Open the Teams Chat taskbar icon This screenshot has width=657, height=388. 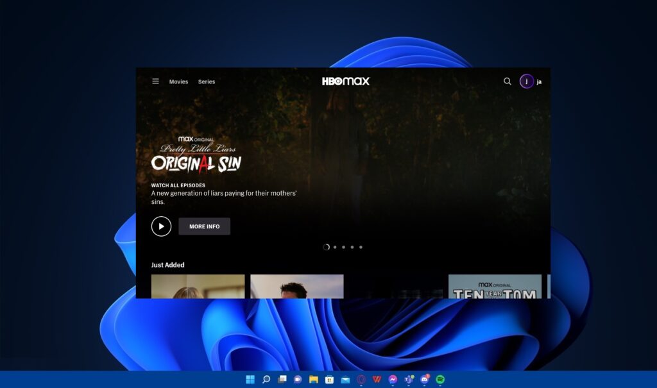click(298, 380)
